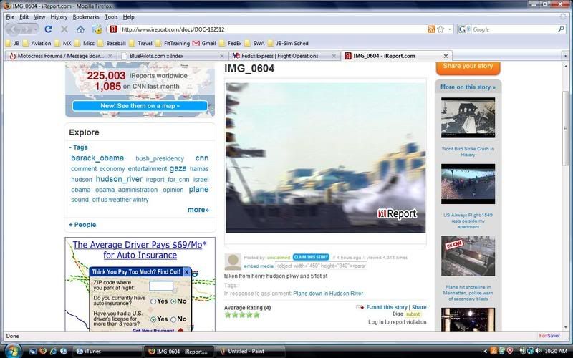Click the ZIP code input field

[x=161, y=286]
